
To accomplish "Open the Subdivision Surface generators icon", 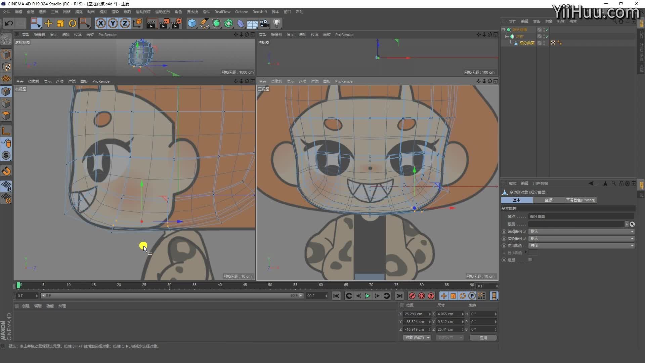I will click(x=216, y=23).
